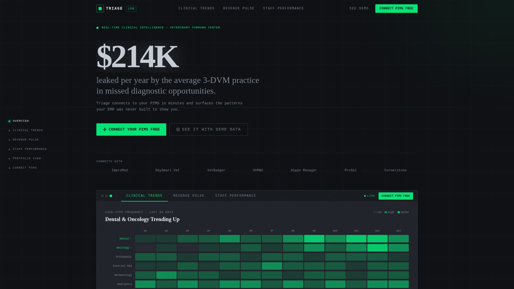Open Revenue Pulse in the top navigation

click(x=239, y=9)
